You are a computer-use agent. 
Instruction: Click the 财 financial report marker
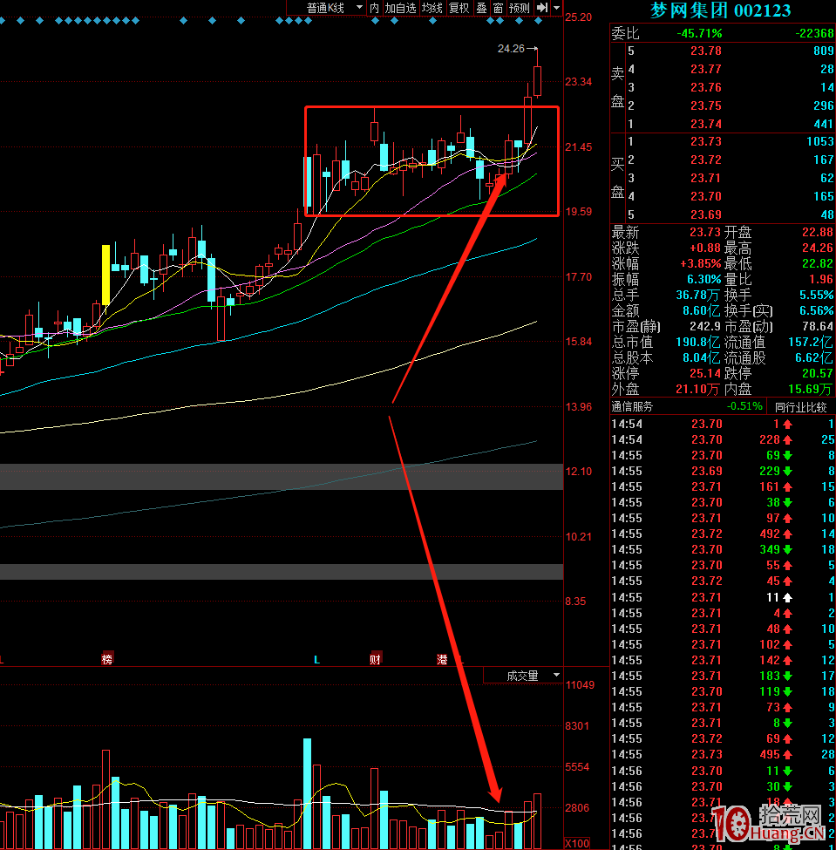tap(375, 659)
